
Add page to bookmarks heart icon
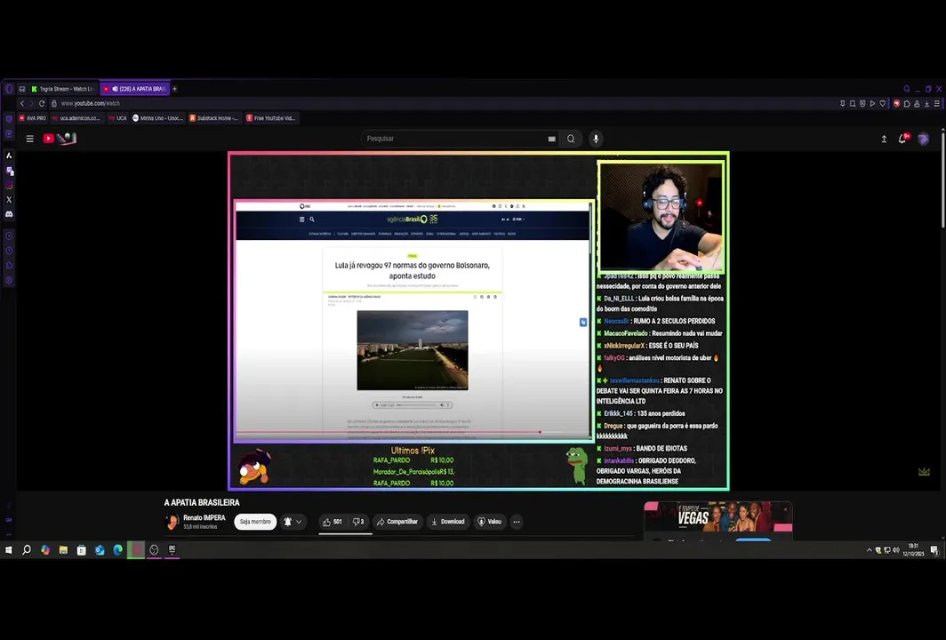883,104
